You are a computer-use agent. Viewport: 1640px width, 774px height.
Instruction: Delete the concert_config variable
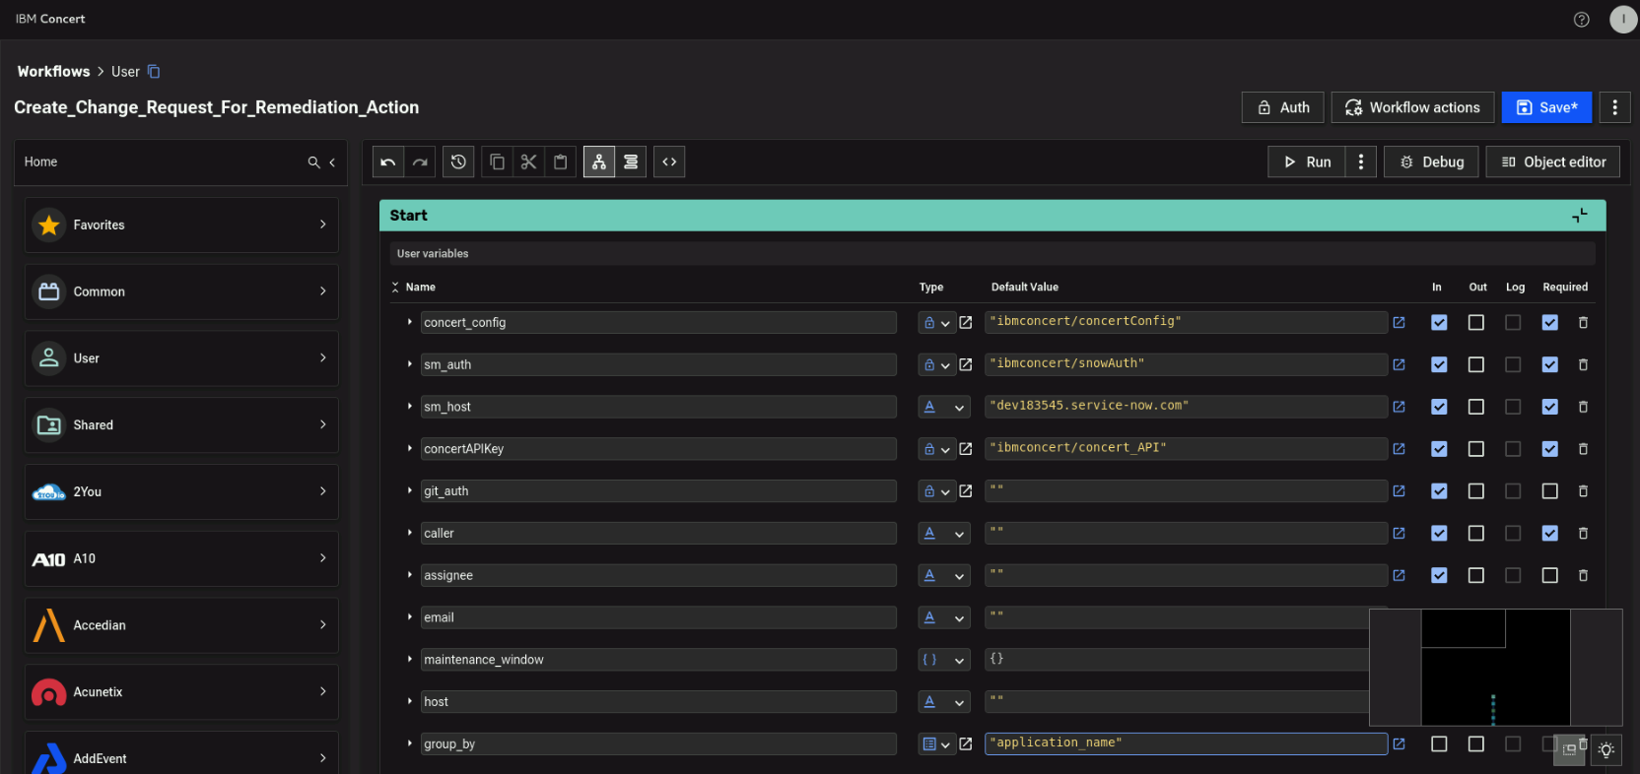pos(1584,322)
